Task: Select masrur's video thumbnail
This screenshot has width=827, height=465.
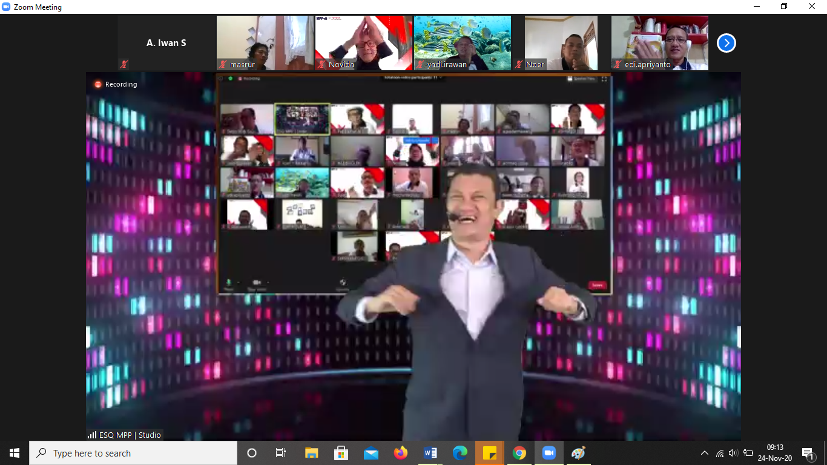Action: pos(265,42)
